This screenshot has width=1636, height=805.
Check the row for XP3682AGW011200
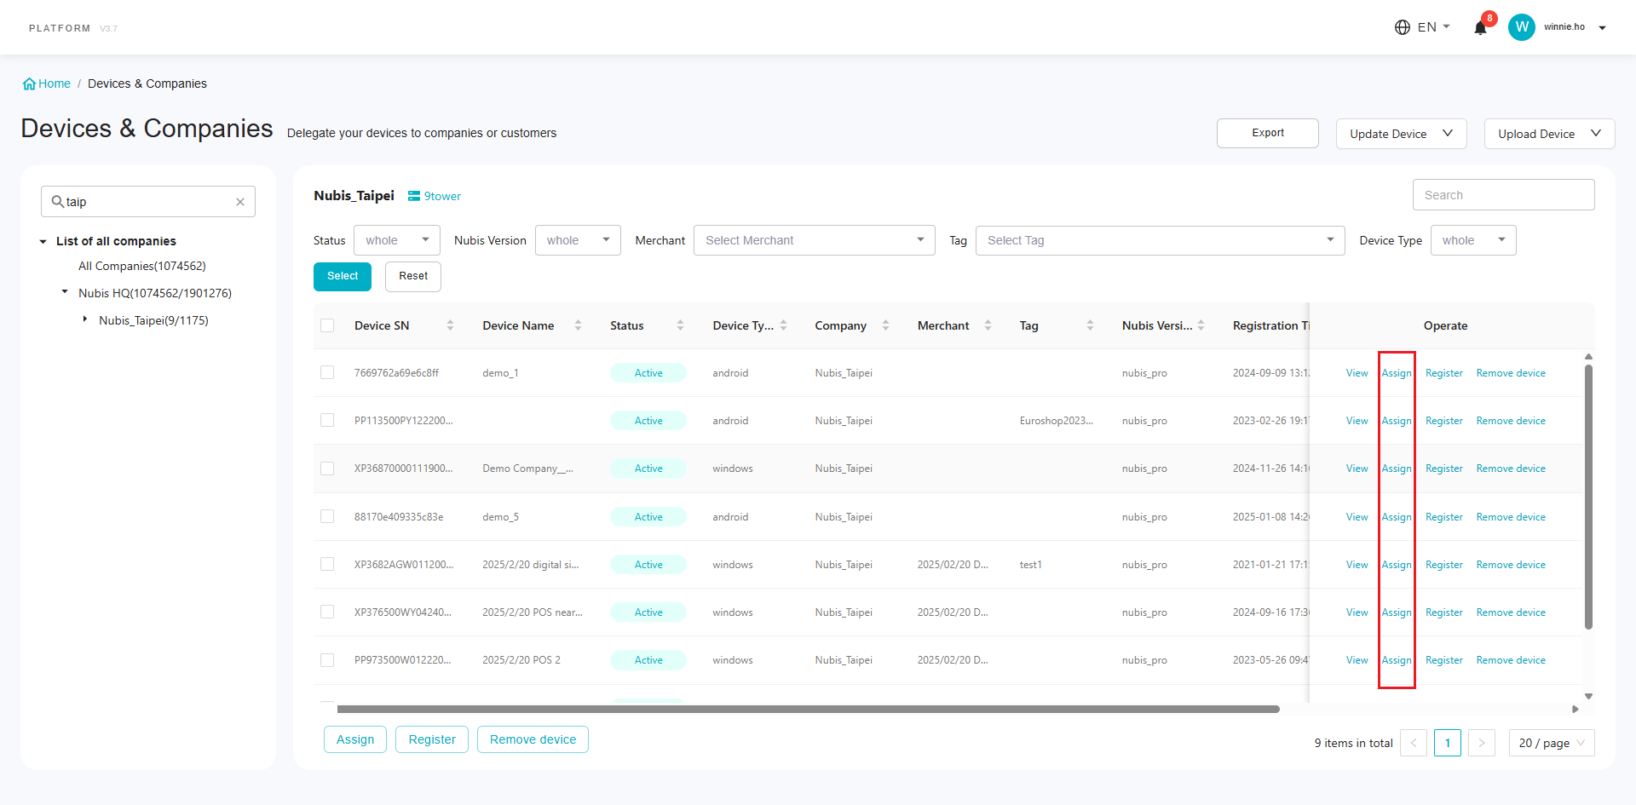coord(327,564)
